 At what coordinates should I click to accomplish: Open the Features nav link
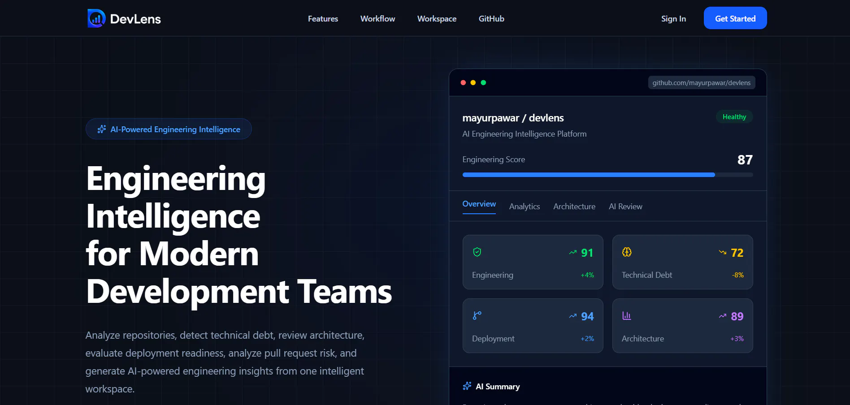click(x=323, y=19)
